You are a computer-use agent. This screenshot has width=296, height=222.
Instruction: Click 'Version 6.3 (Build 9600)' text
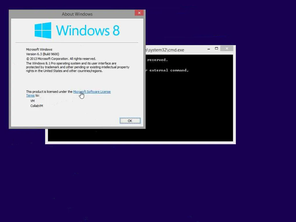pos(43,54)
